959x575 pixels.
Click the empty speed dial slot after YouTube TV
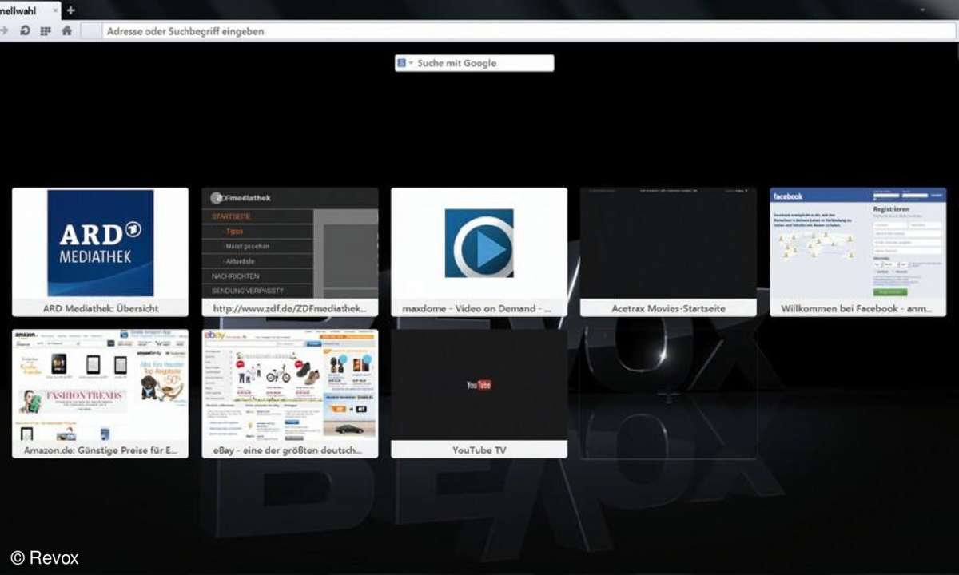(669, 394)
